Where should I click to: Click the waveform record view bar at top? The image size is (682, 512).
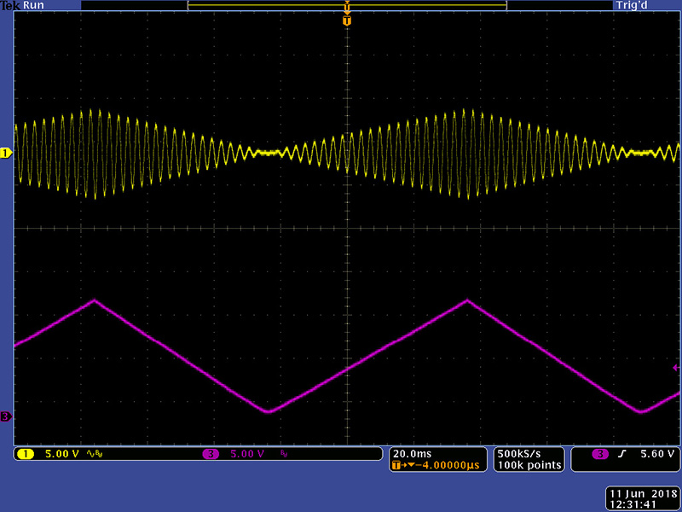pyautogui.click(x=346, y=5)
